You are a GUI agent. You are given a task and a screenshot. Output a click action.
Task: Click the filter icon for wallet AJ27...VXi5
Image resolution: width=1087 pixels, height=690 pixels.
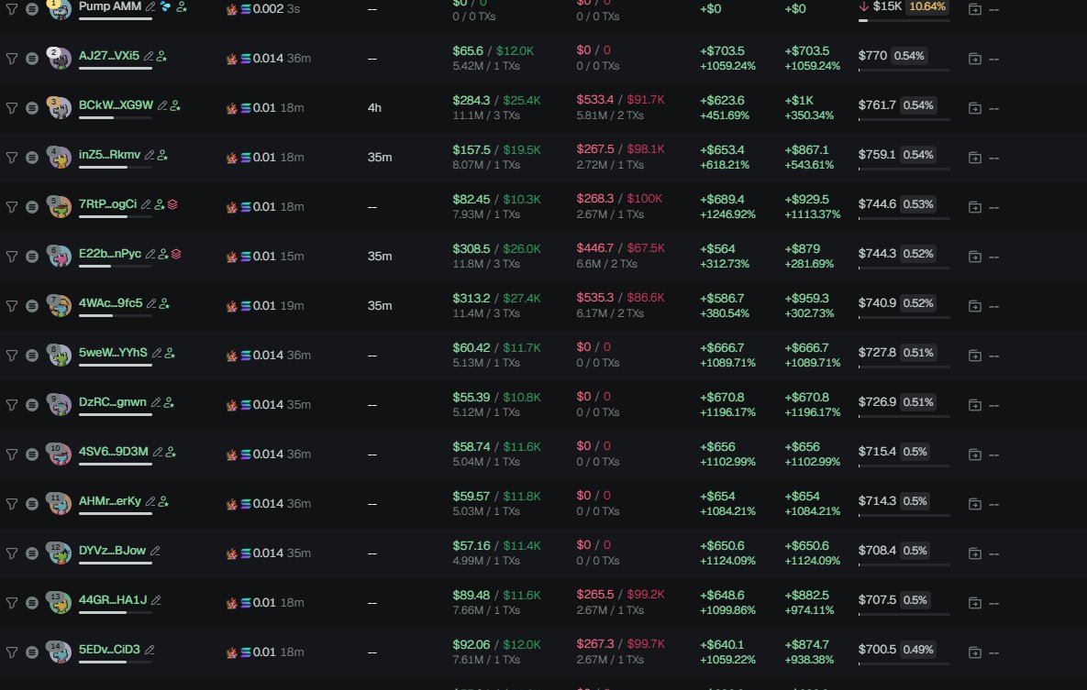click(12, 58)
